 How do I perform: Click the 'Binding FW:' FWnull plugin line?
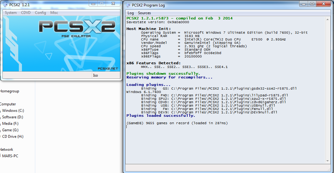click(x=207, y=109)
